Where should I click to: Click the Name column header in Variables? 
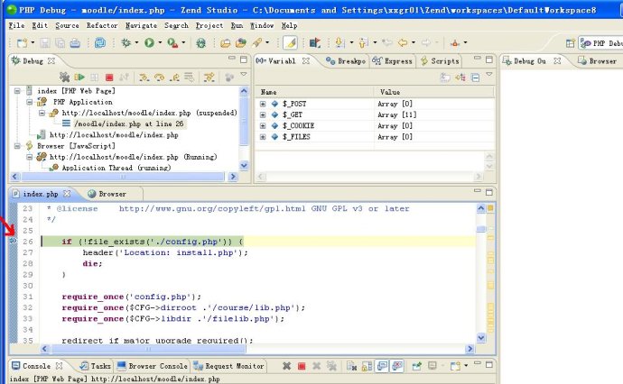(314, 92)
